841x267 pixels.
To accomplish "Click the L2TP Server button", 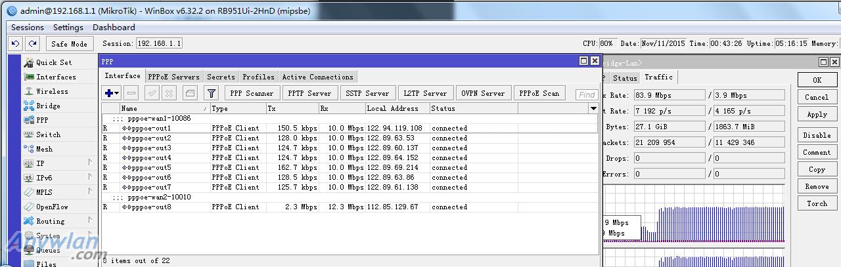I will click(x=425, y=93).
